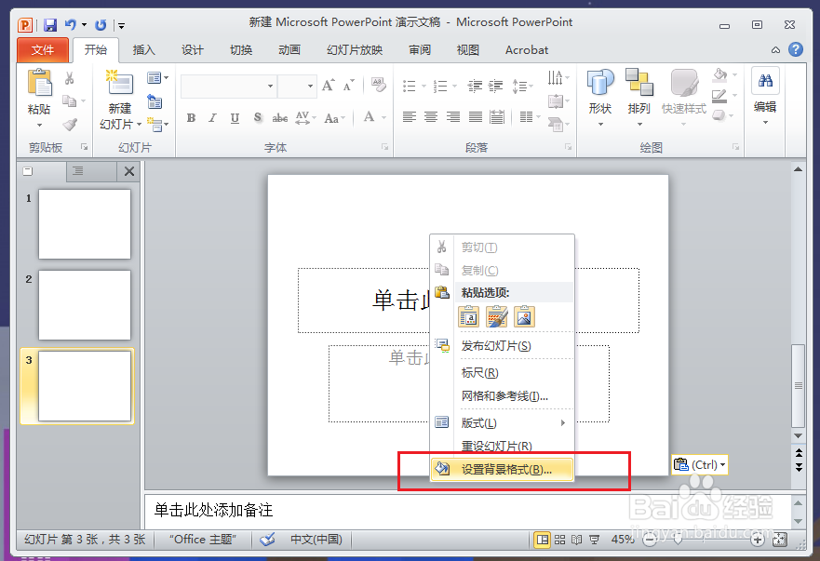
Task: Toggle Align Text Right
Action: pos(453,117)
